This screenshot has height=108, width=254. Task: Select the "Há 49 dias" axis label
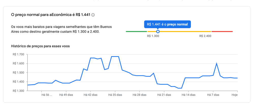click(x=66, y=95)
